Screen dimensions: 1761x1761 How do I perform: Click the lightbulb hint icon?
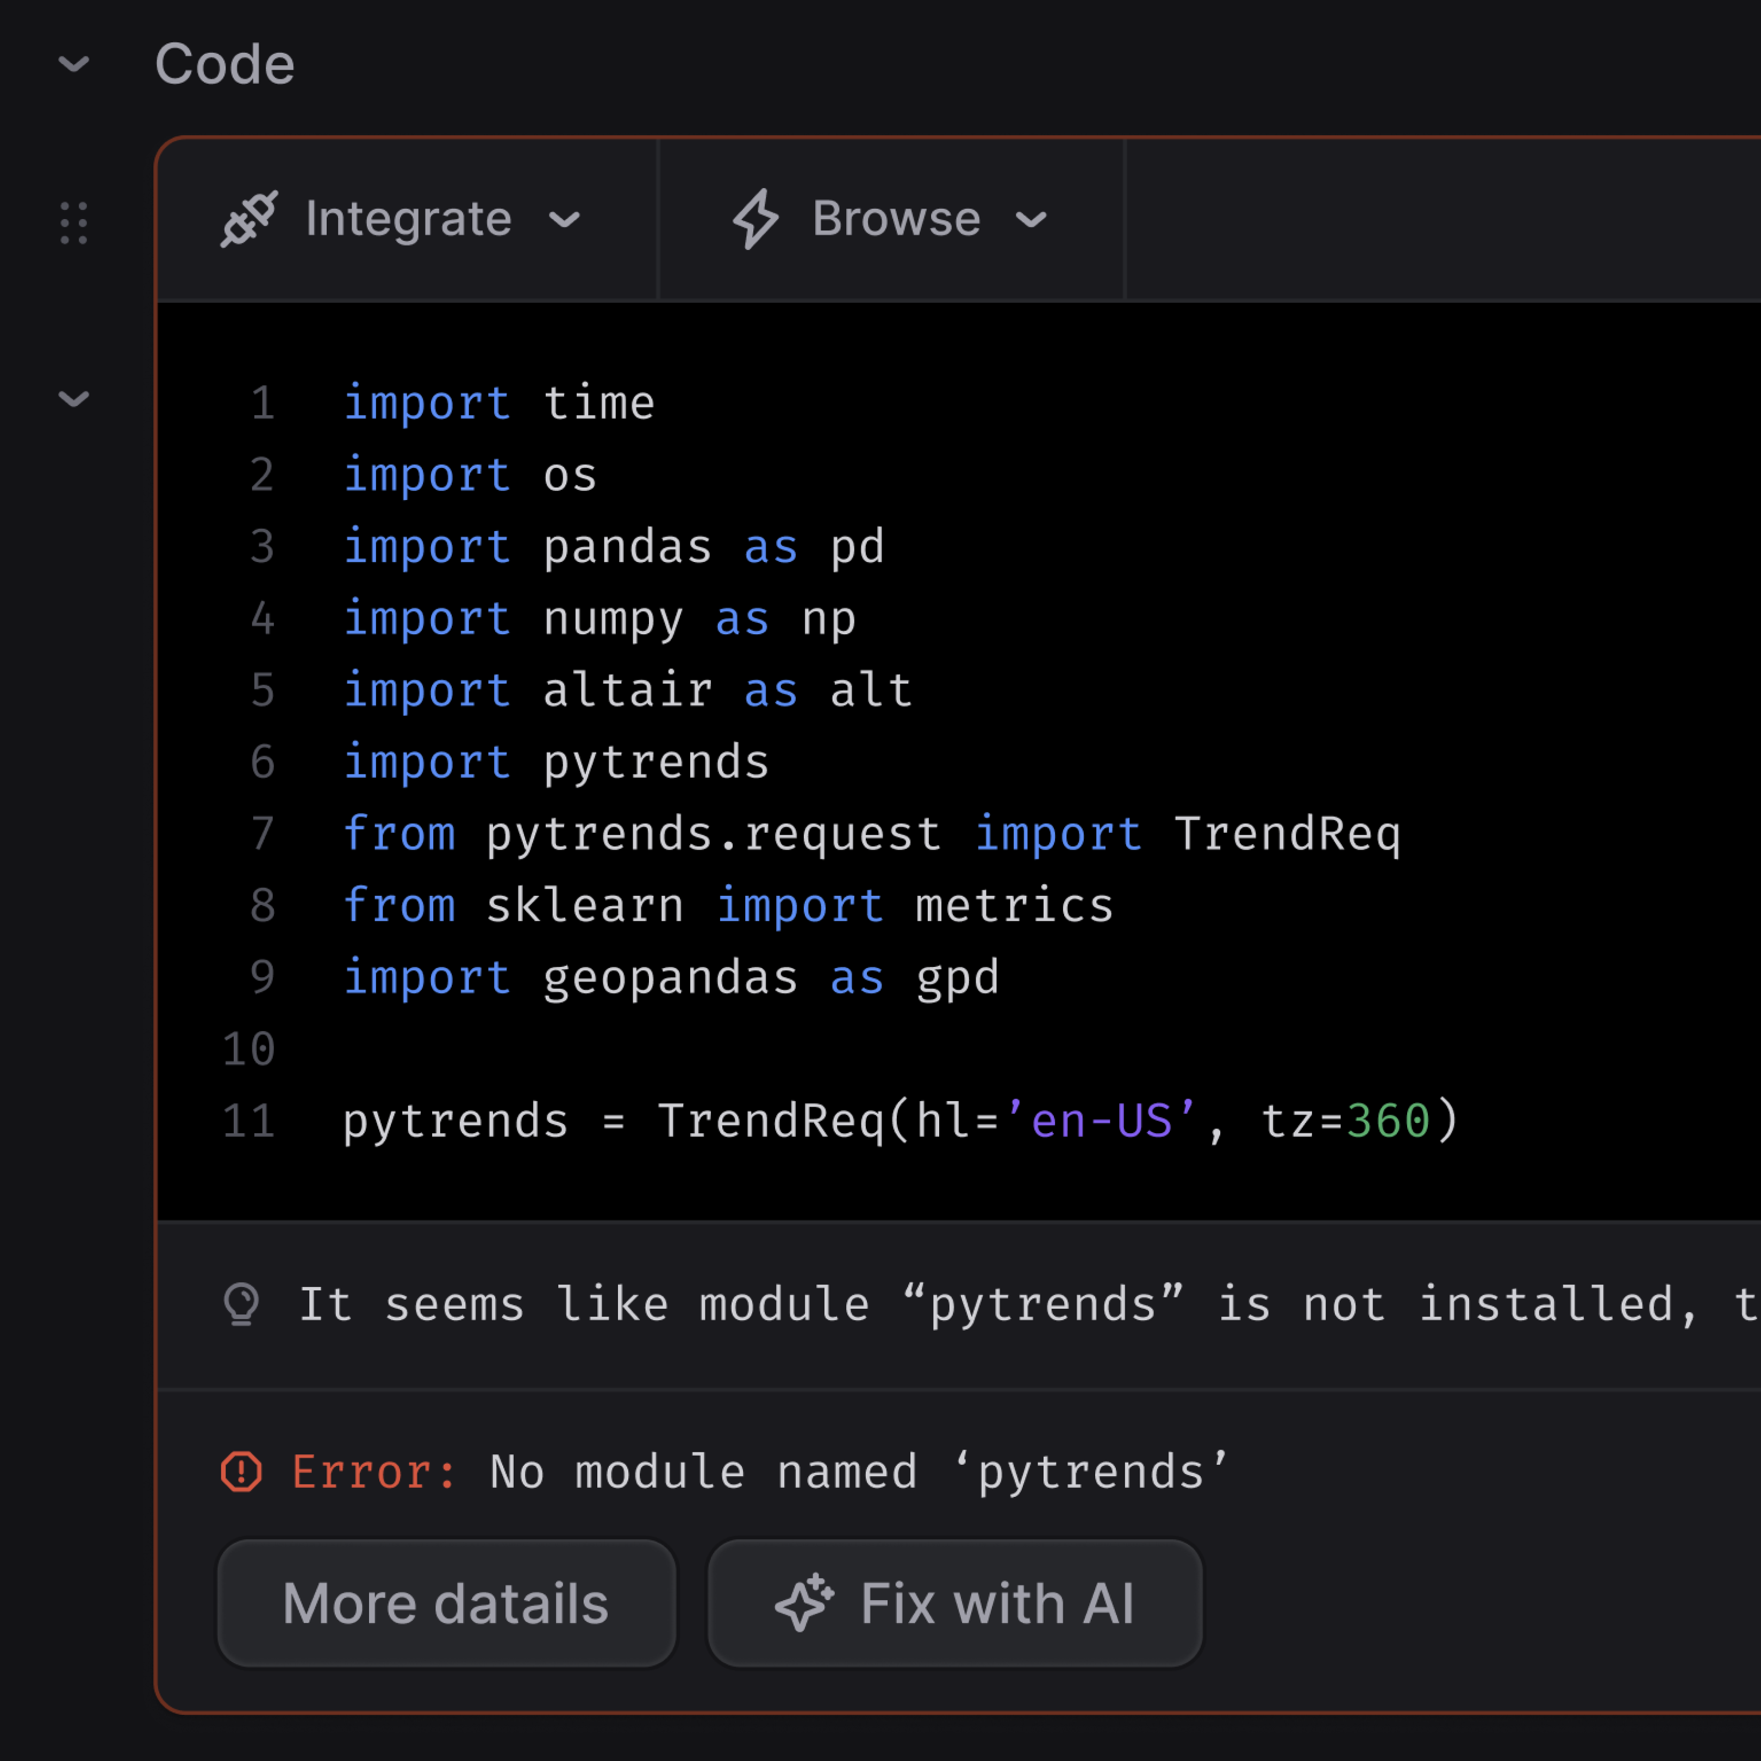tap(241, 1304)
